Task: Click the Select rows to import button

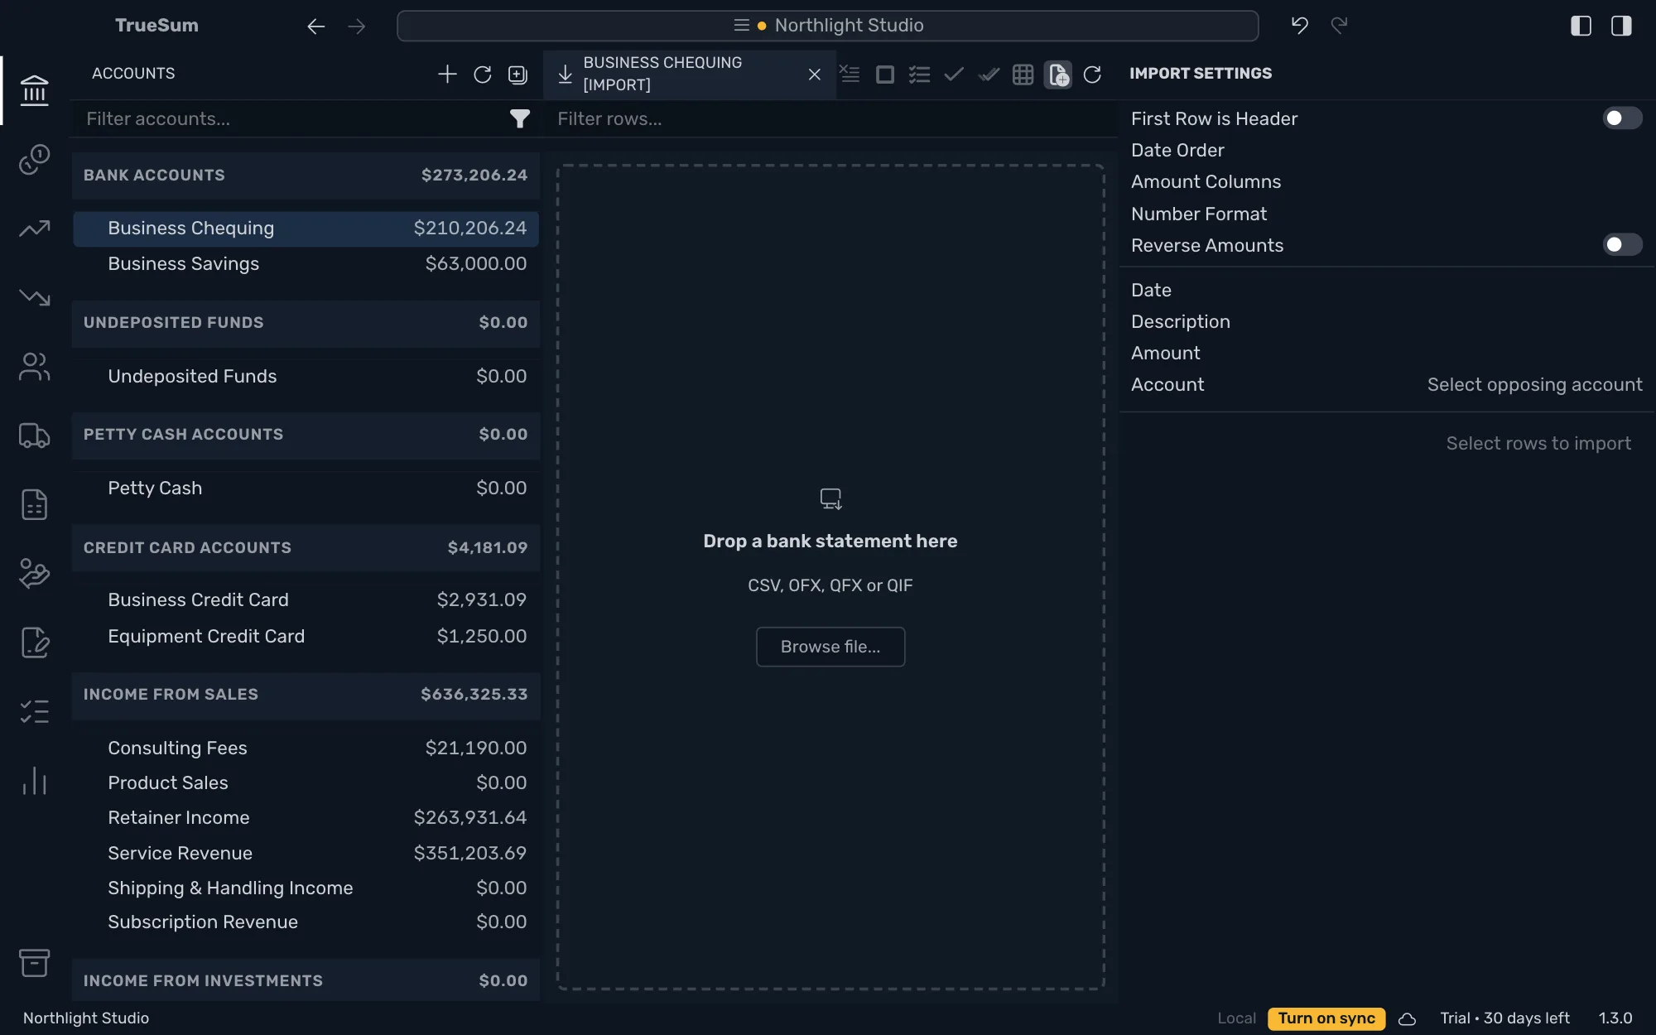Action: coord(1538,444)
